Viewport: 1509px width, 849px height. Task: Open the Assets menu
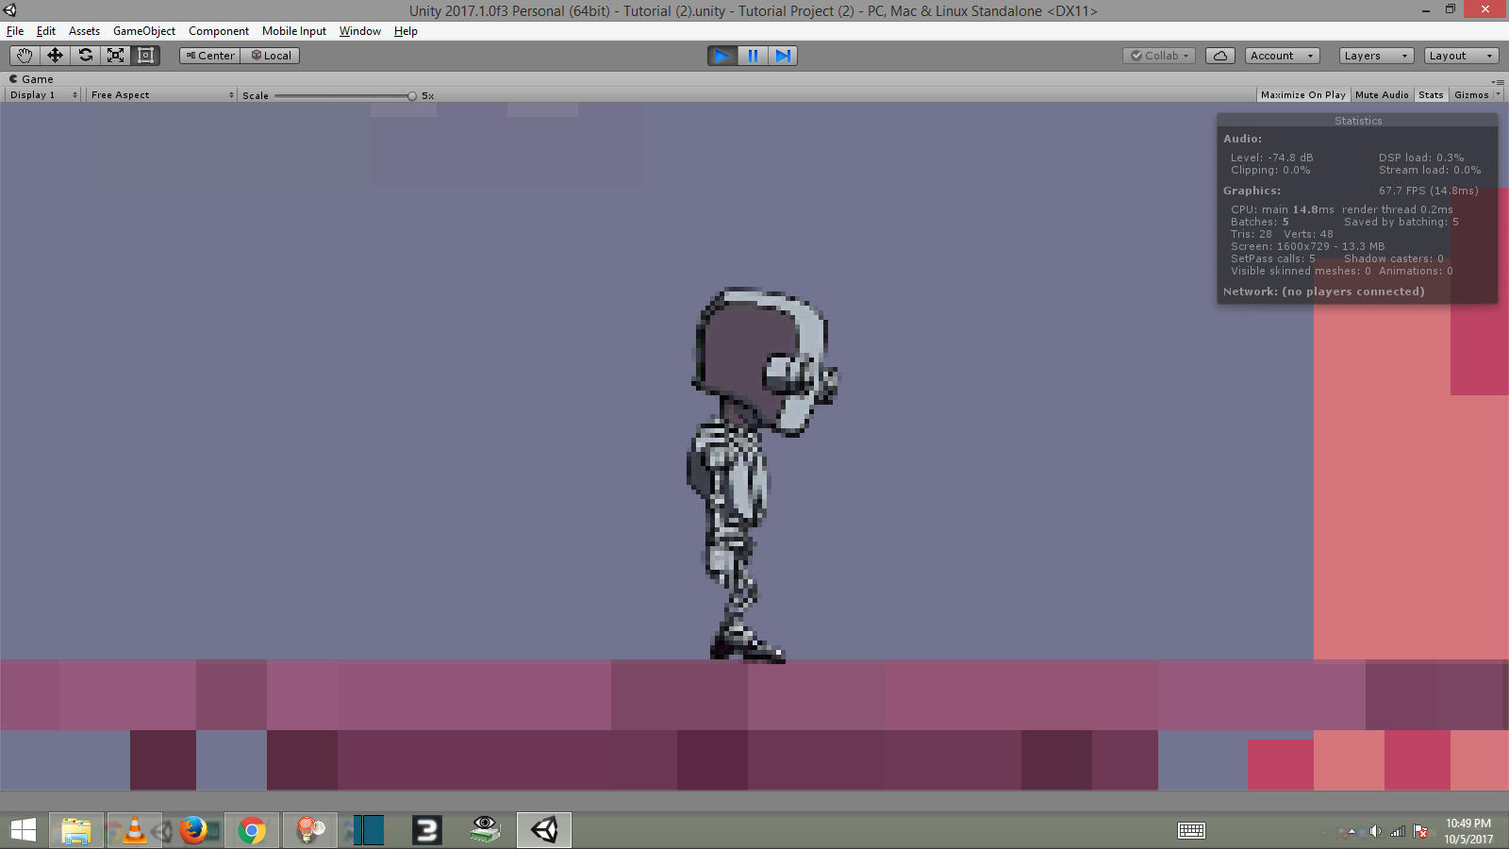(84, 31)
